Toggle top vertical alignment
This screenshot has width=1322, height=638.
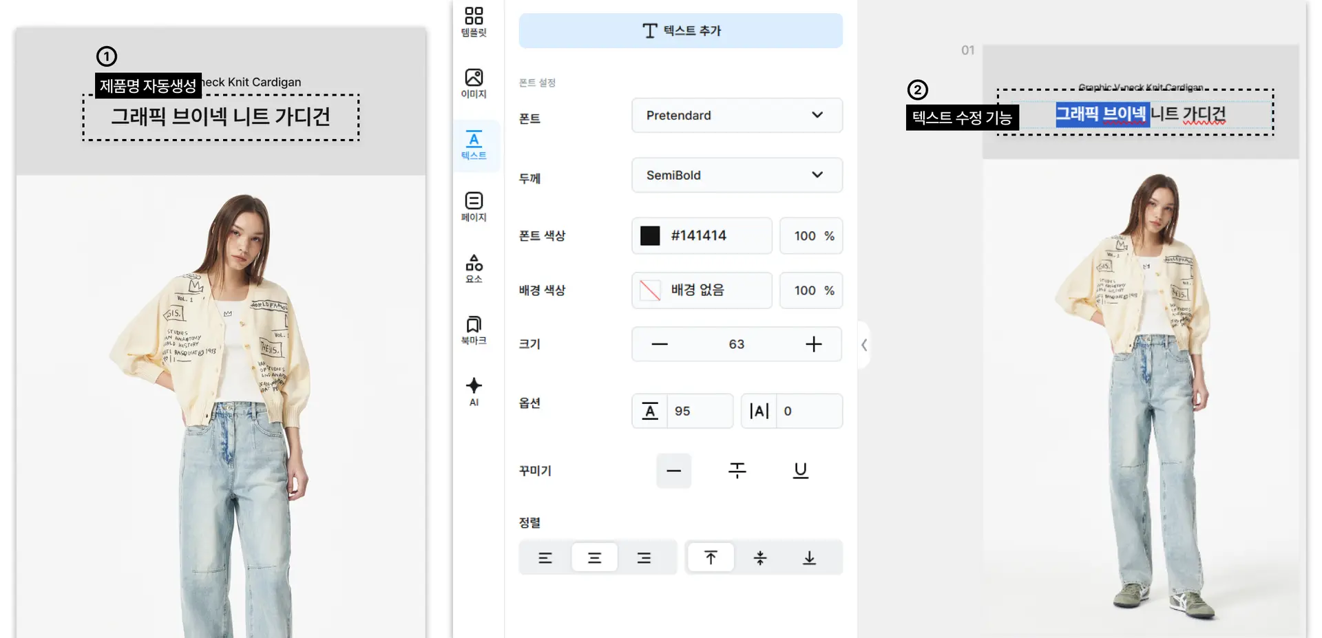[711, 557]
